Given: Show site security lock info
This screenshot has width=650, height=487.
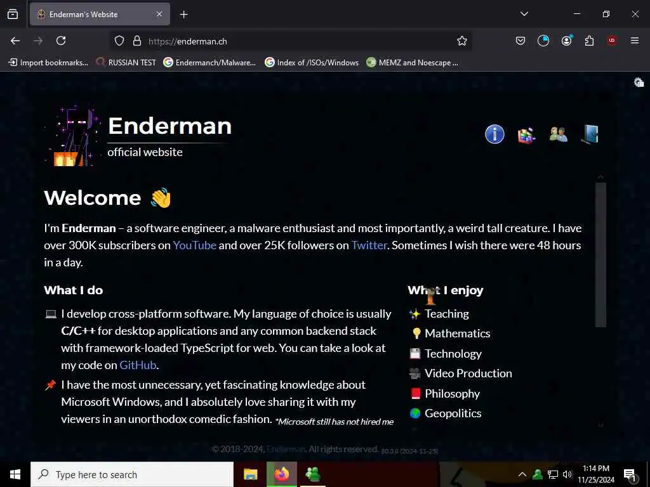Looking at the screenshot, I should point(137,41).
